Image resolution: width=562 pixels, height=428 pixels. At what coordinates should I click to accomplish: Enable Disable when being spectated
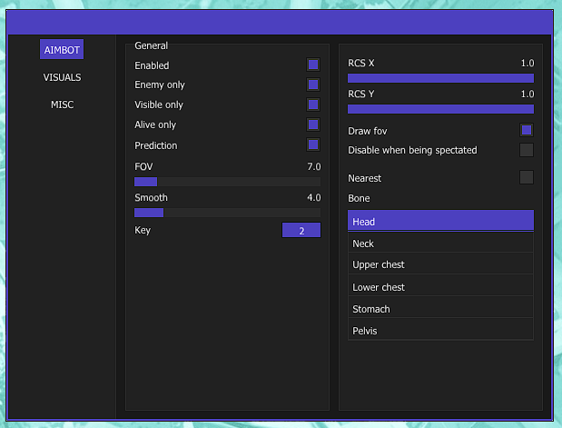pyautogui.click(x=527, y=150)
